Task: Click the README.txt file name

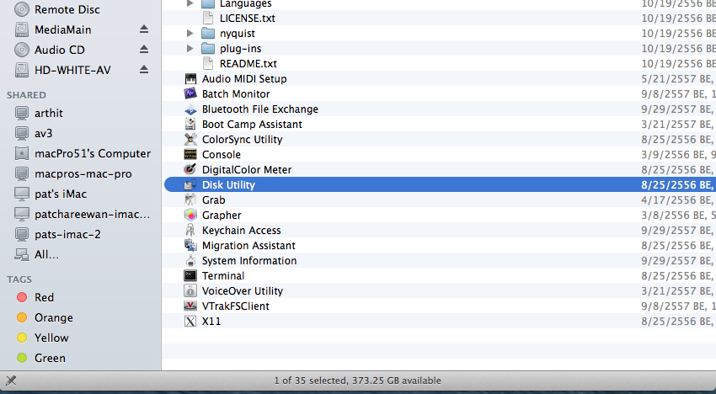Action: pyautogui.click(x=248, y=63)
